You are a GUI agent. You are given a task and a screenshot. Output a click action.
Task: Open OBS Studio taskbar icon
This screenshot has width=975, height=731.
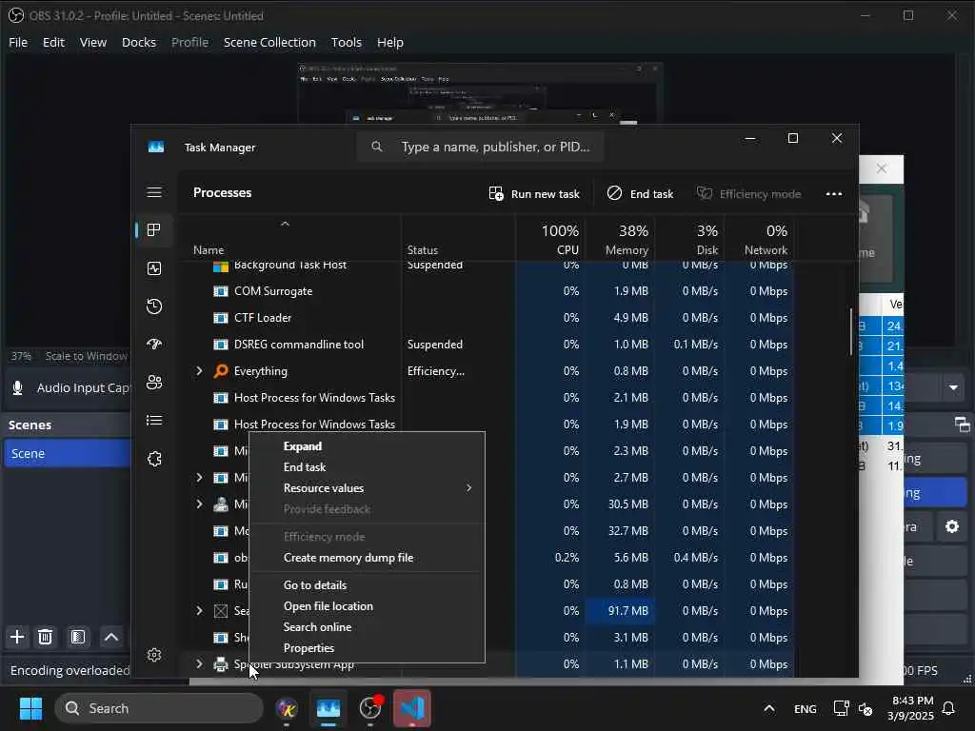tap(370, 708)
